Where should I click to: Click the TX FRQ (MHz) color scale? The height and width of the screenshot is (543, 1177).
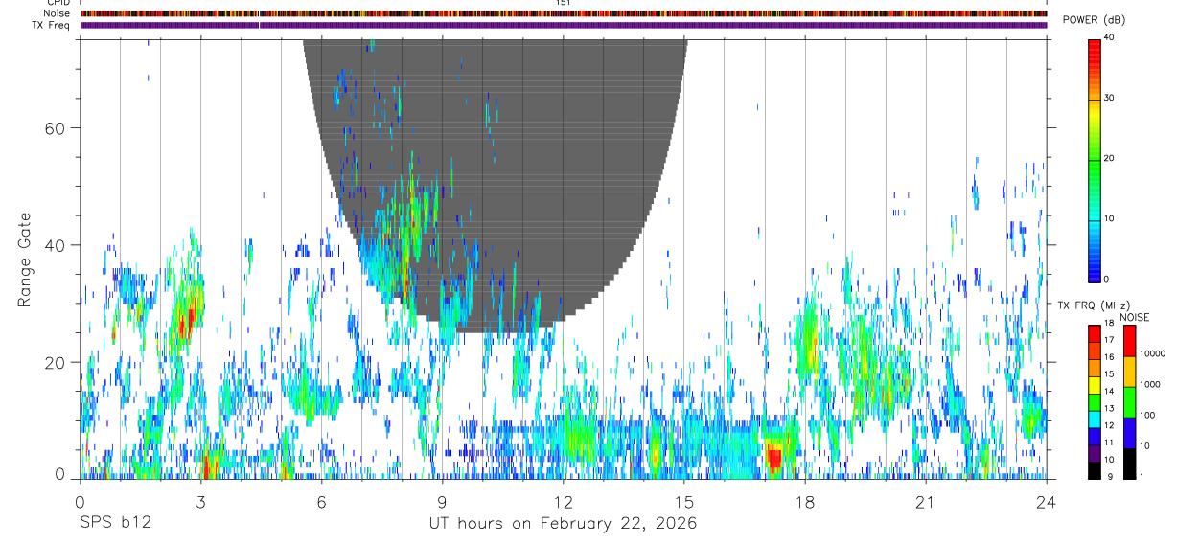[x=1095, y=402]
